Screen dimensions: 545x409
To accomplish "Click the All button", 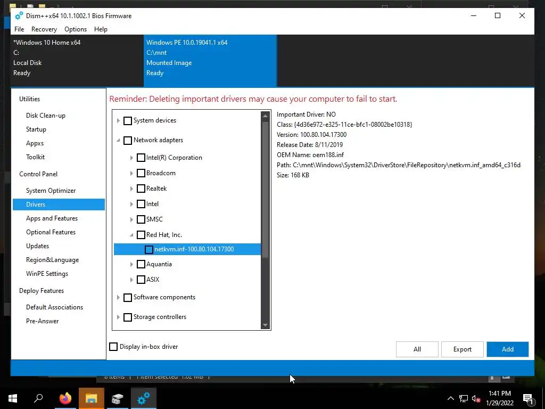I will (417, 349).
